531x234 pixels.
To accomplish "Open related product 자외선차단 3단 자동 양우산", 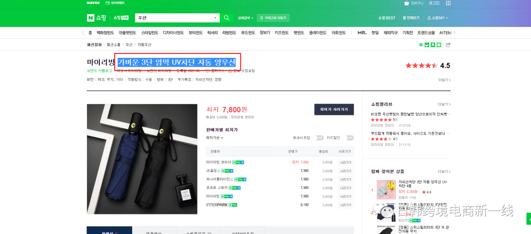I will (423, 183).
